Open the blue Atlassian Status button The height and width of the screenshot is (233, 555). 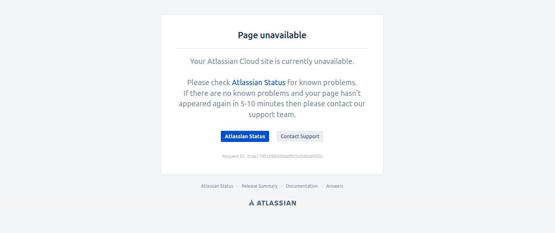pos(245,136)
